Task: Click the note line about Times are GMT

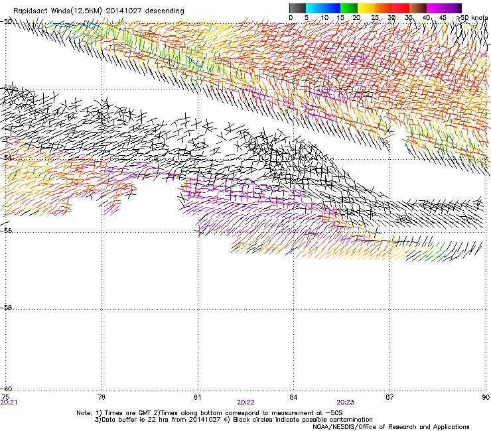Action: tap(210, 413)
